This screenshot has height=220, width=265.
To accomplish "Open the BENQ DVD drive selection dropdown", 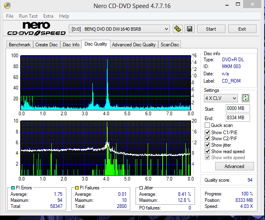I will click(x=119, y=29).
